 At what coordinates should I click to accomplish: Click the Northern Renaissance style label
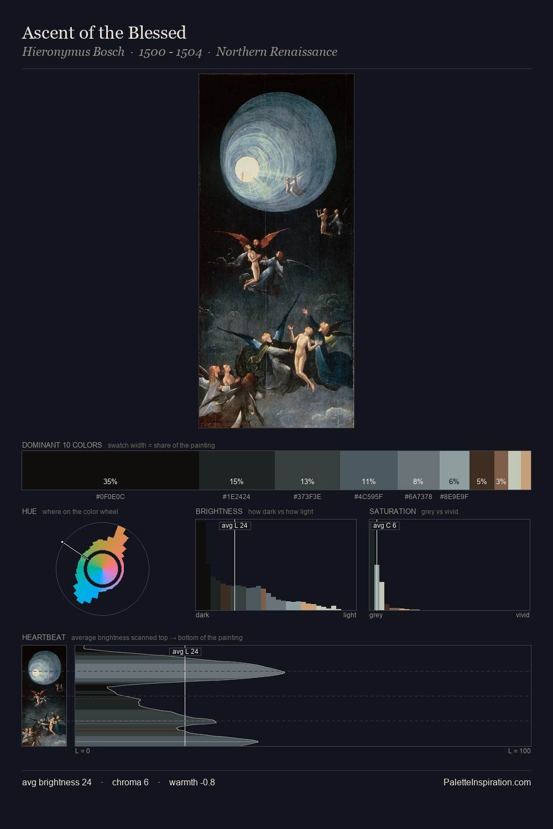[x=276, y=52]
